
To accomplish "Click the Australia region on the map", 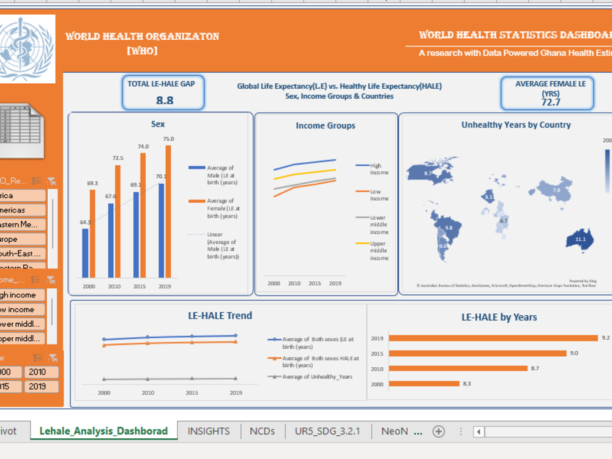I will (580, 239).
